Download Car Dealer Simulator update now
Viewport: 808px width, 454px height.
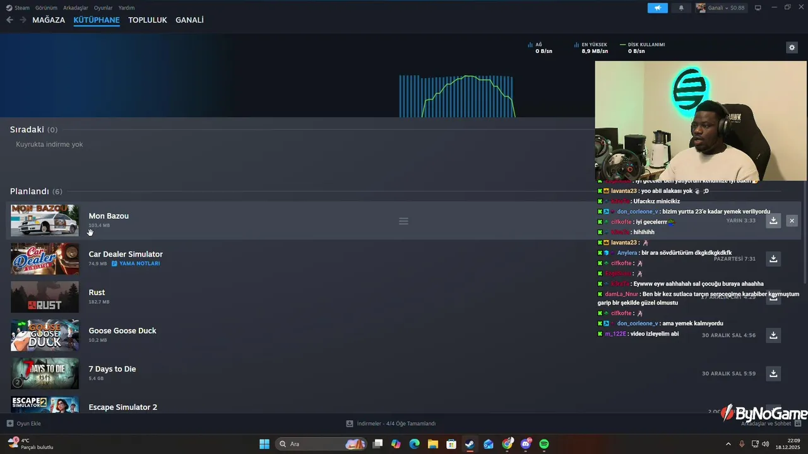point(773,259)
